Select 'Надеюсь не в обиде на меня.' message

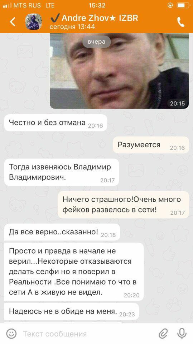[x=72, y=311]
